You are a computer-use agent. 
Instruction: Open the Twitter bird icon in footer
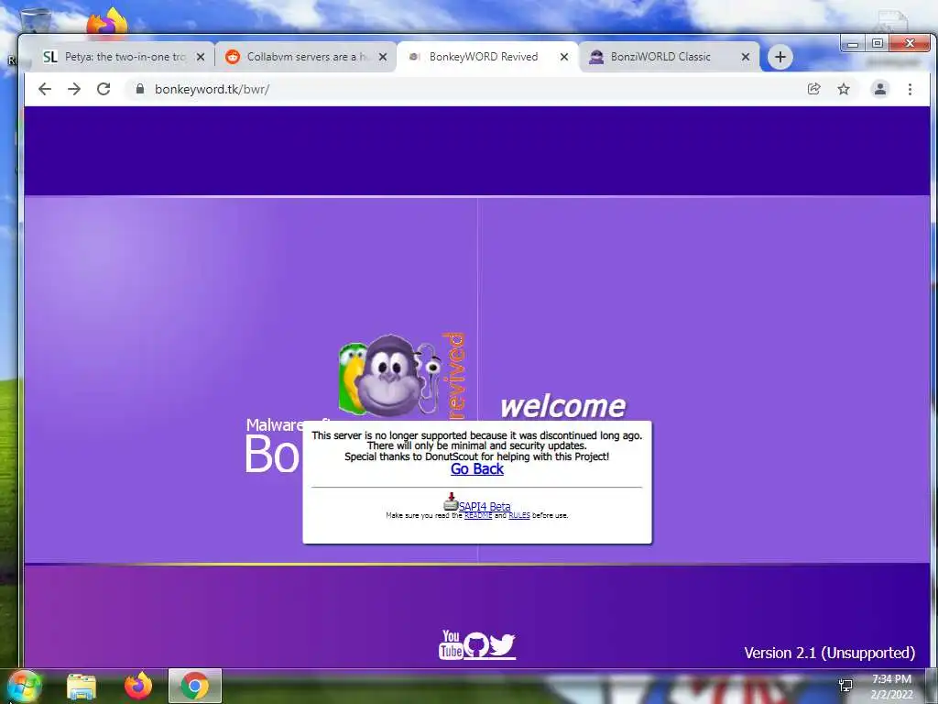point(503,644)
